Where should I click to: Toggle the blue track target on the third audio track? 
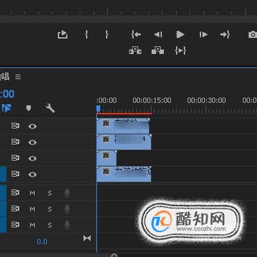(3, 225)
